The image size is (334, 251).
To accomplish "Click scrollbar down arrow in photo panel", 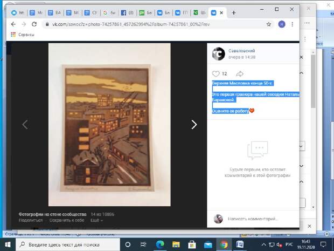I will tap(313, 207).
